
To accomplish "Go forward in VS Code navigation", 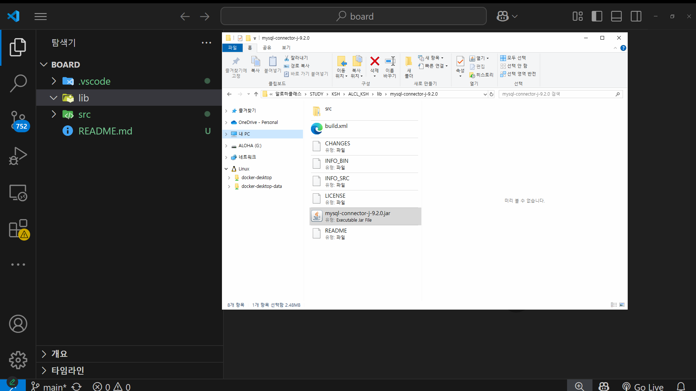I will coord(205,16).
